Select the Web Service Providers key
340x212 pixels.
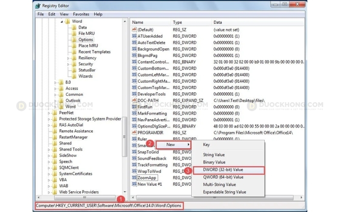point(79,192)
